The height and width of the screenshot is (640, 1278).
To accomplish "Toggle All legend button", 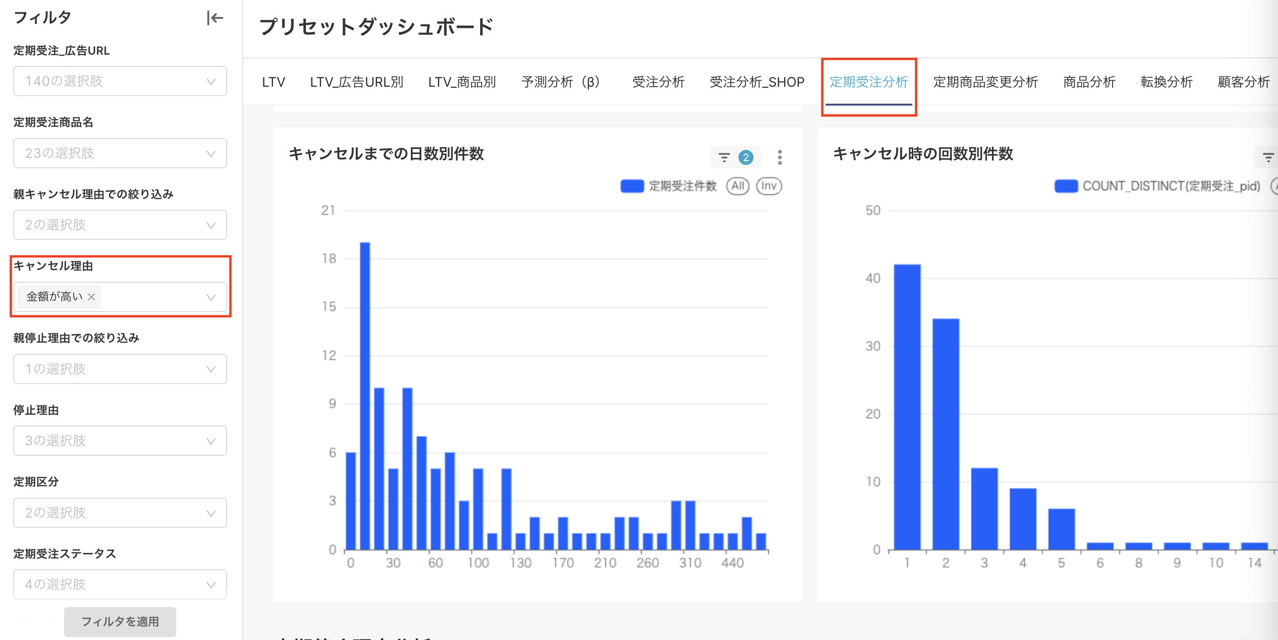I will pyautogui.click(x=737, y=186).
